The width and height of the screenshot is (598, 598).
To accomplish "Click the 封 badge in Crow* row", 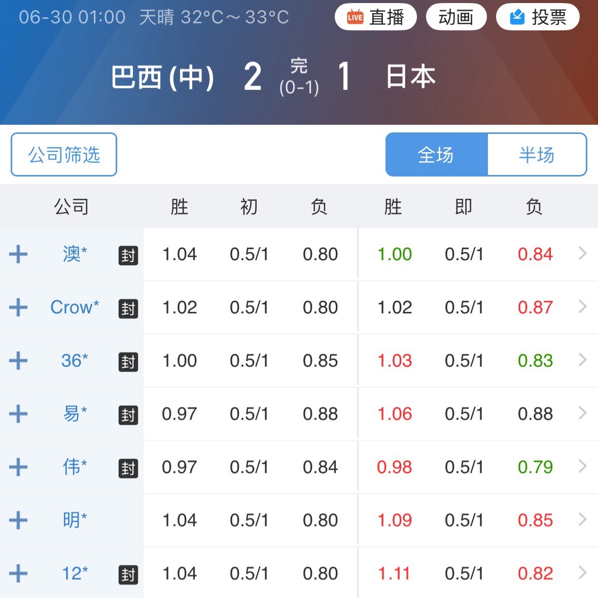I will [128, 308].
